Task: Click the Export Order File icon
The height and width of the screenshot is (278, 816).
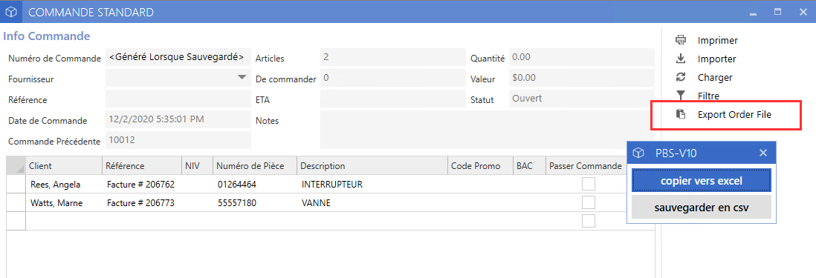Action: [681, 115]
